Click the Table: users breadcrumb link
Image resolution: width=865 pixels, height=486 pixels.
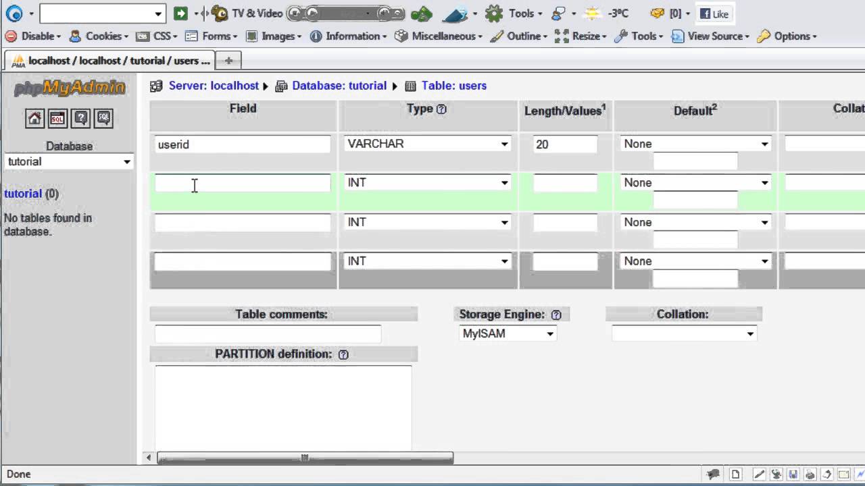[x=454, y=86]
